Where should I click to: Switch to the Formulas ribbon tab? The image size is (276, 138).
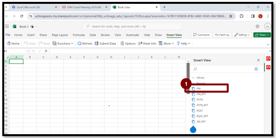(79, 35)
